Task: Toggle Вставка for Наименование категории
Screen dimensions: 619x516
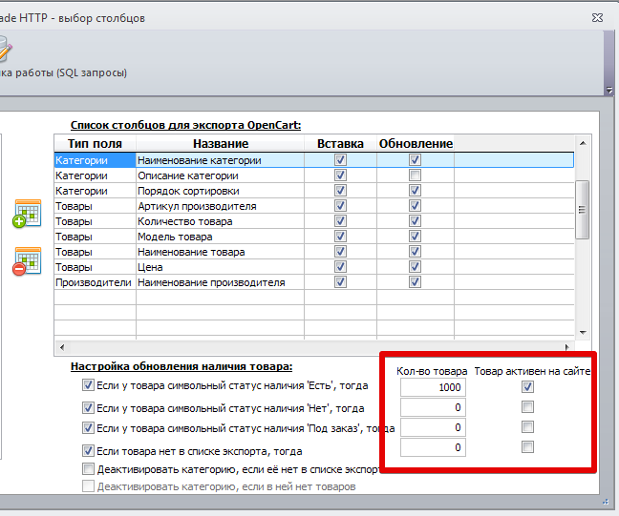Action: pyautogui.click(x=340, y=159)
